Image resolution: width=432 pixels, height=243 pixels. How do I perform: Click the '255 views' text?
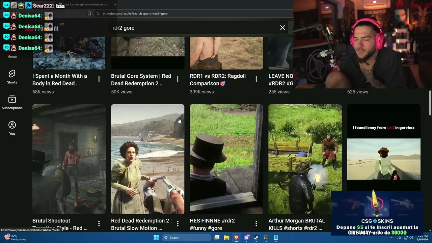point(279,92)
